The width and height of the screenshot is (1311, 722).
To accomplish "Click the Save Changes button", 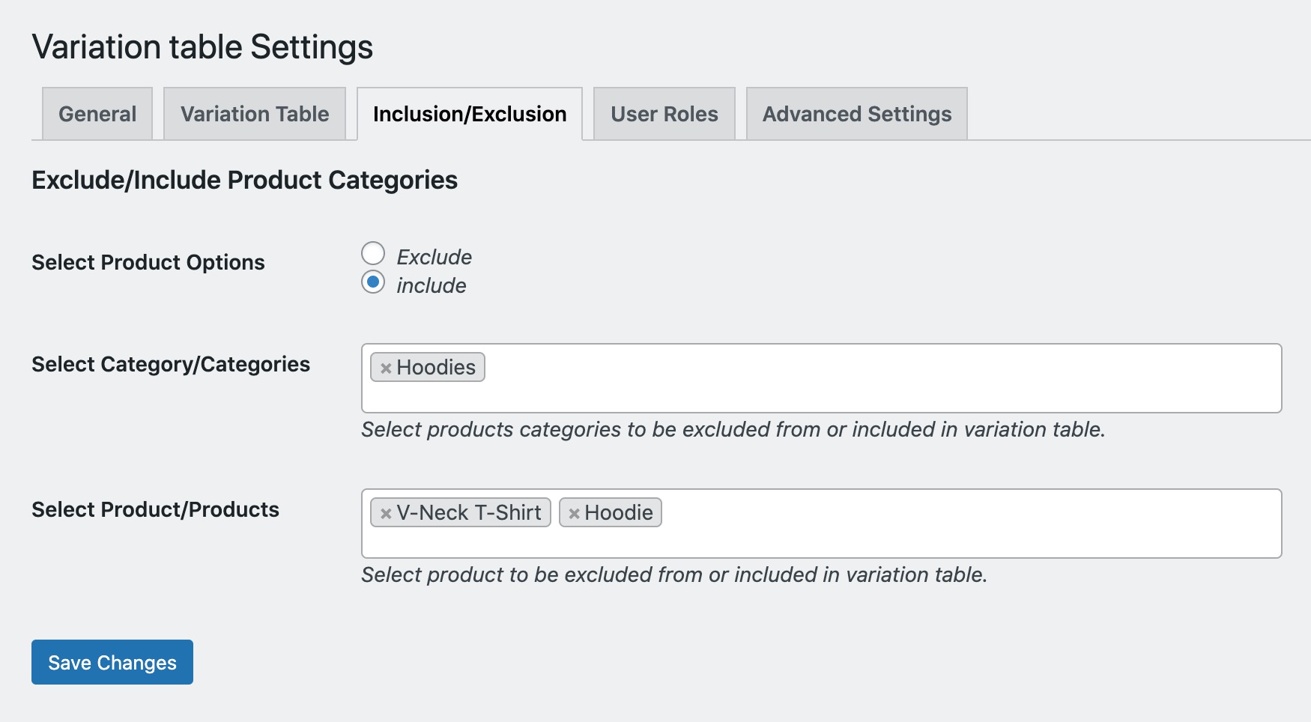I will pyautogui.click(x=112, y=662).
